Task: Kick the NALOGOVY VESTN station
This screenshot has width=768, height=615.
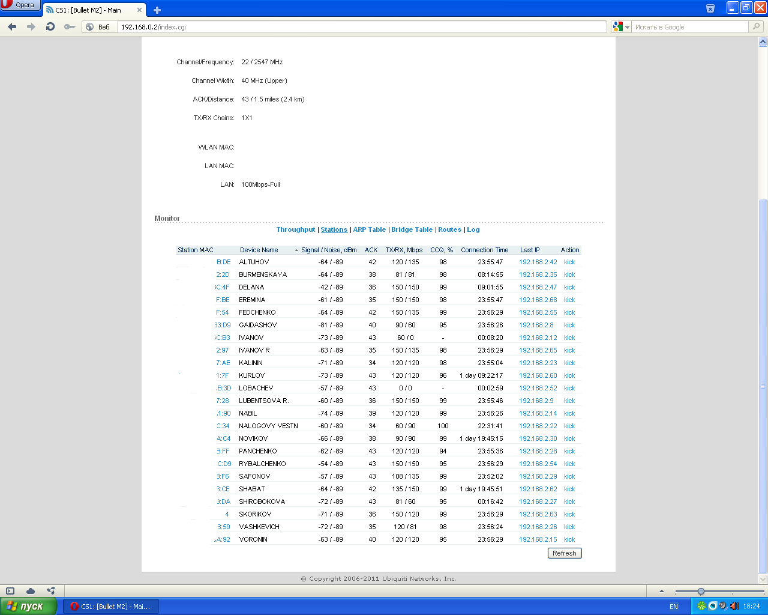Action: click(569, 426)
